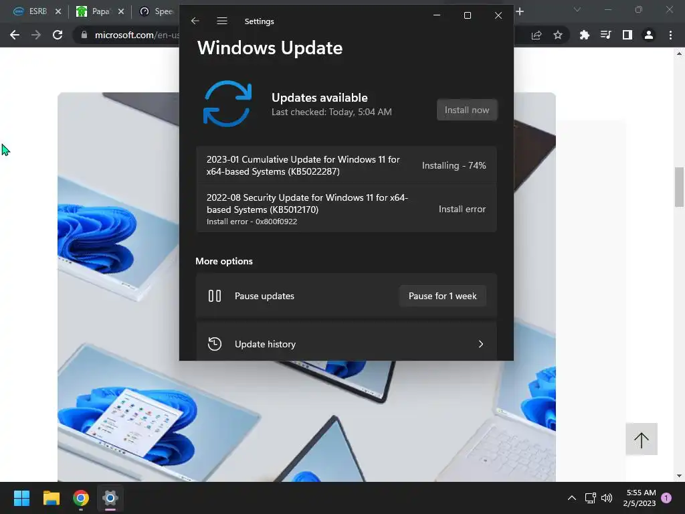The image size is (685, 514).
Task: Click the scrollbar down arrow in Chrome
Action: tap(679, 476)
